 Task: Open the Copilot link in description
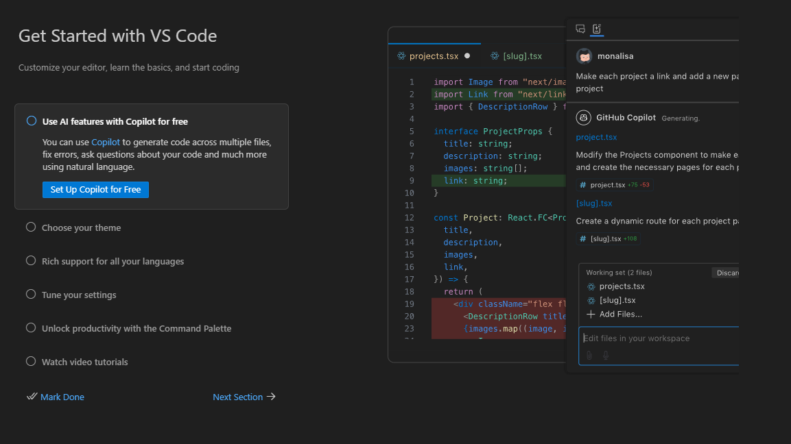106,143
